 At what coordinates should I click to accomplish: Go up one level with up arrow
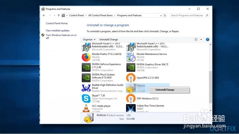[59, 15]
